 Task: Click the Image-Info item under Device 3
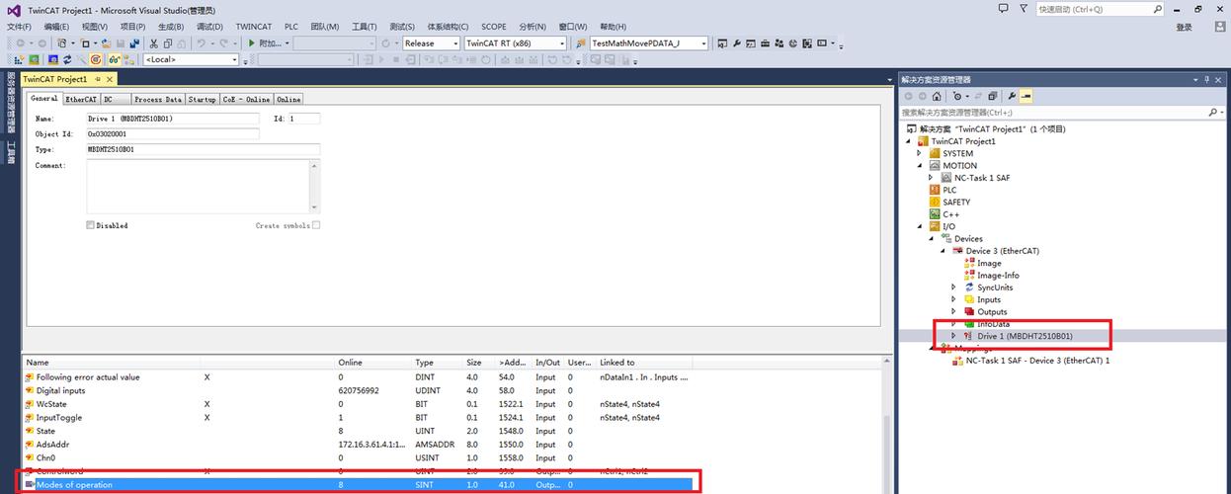(x=998, y=276)
